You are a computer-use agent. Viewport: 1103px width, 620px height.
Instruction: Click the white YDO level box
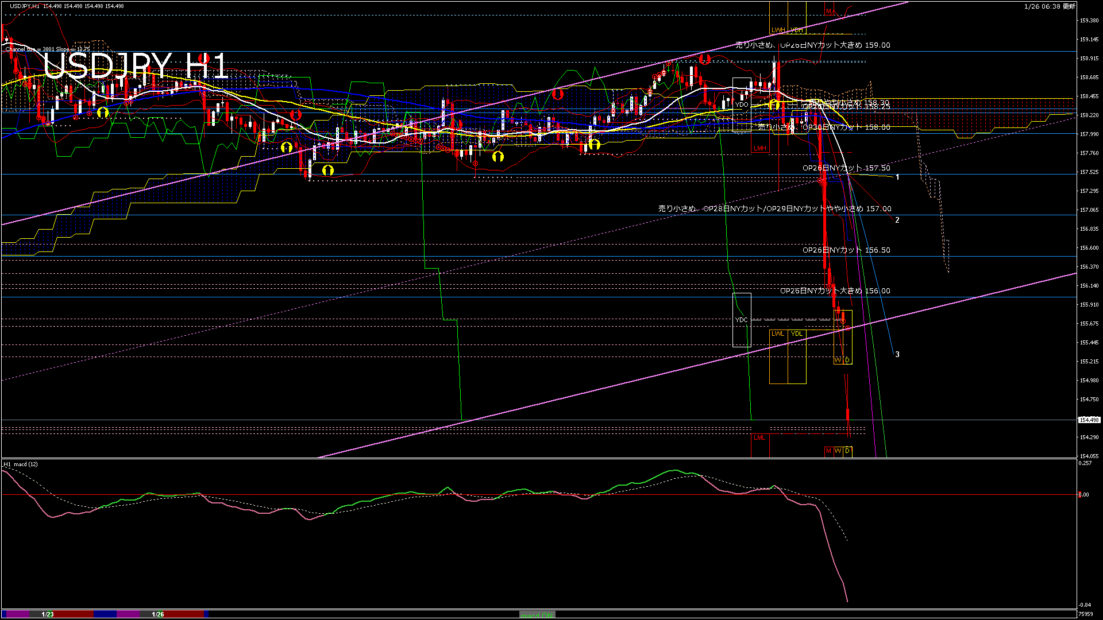tap(742, 104)
